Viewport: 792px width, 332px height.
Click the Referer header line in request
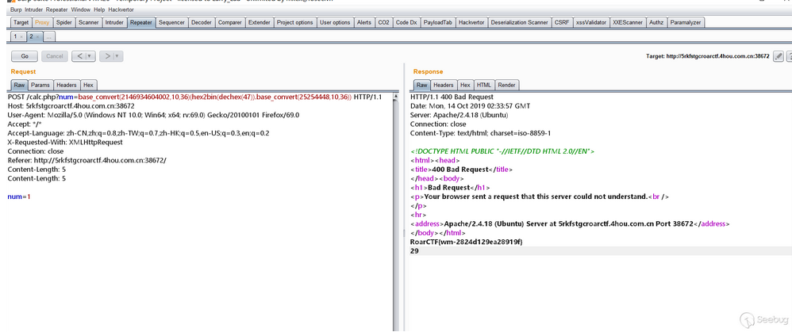click(x=87, y=160)
